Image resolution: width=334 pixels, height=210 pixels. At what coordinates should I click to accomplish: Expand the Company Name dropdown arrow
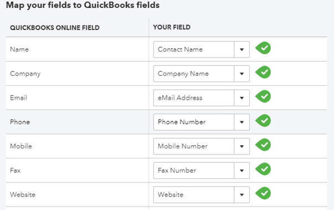pyautogui.click(x=242, y=74)
